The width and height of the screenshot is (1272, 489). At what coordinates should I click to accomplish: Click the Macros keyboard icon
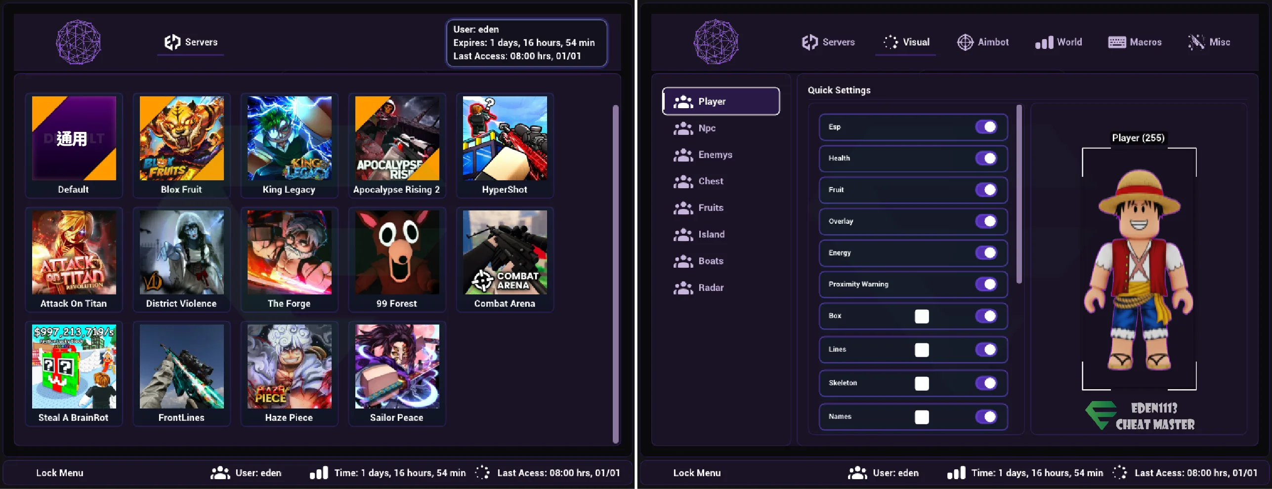click(1116, 42)
